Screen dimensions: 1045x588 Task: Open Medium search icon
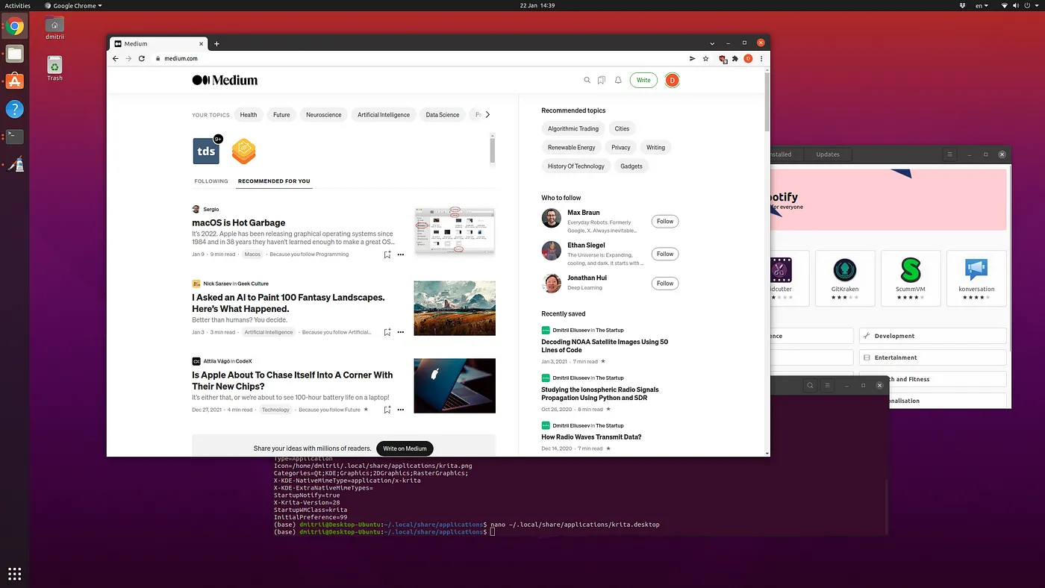click(587, 80)
